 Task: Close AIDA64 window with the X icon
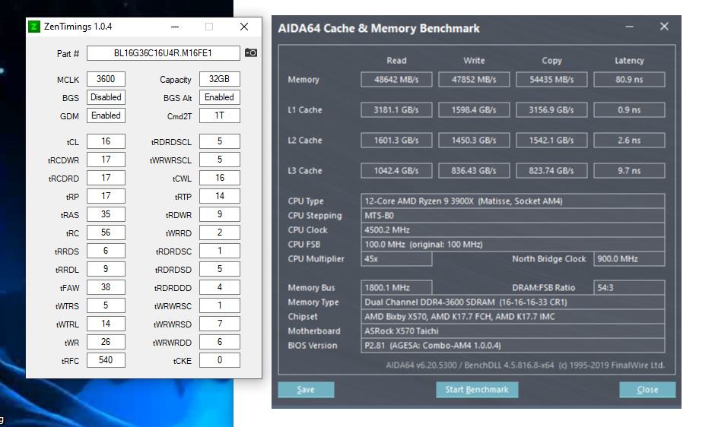tap(664, 27)
